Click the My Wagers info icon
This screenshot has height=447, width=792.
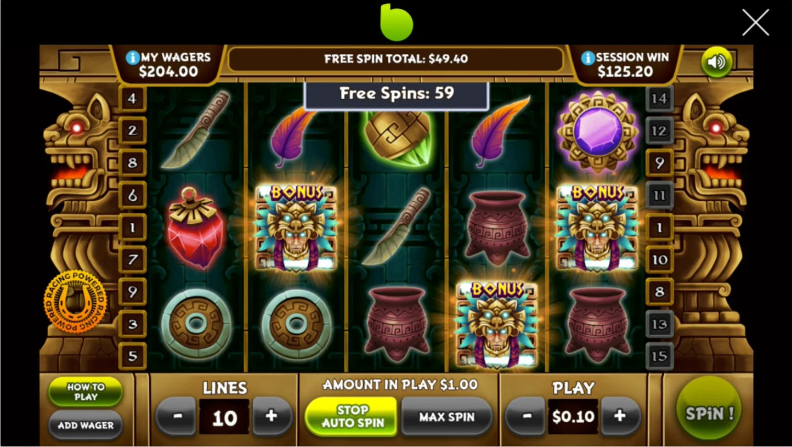point(132,58)
